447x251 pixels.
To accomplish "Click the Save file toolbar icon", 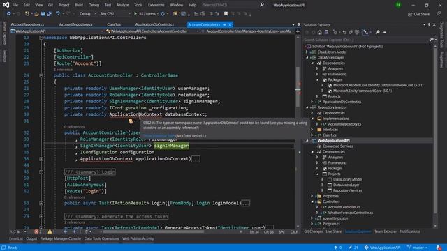I will tap(43, 14).
